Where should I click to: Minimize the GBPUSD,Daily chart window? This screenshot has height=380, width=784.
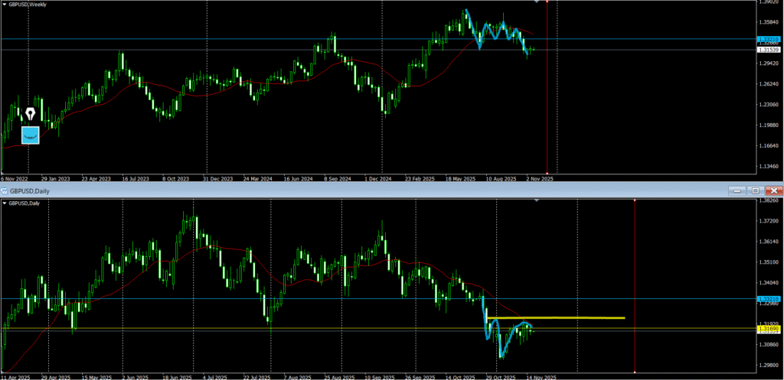737,190
